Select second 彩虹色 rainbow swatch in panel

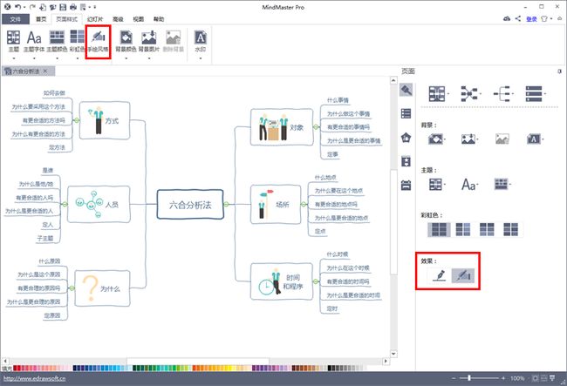463,230
